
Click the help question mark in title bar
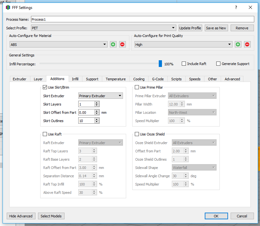pos(236,7)
